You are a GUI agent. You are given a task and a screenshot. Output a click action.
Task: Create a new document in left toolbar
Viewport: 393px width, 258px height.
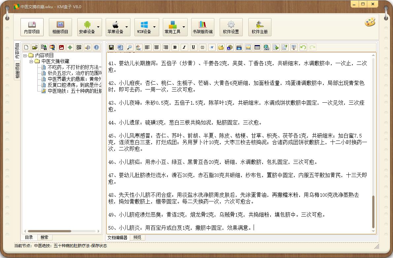[x=26, y=47]
